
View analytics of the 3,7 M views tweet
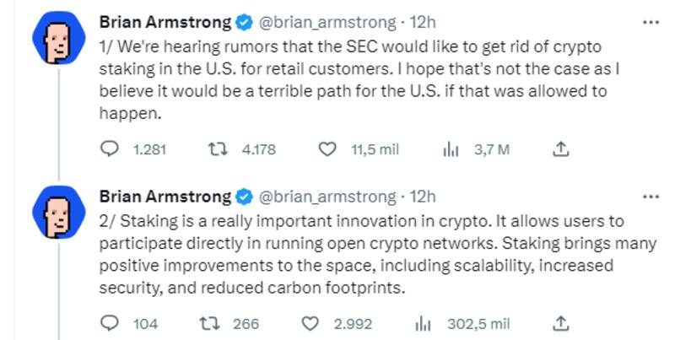point(450,149)
